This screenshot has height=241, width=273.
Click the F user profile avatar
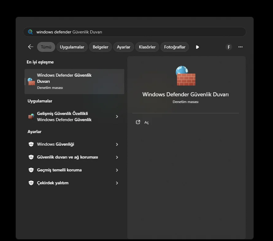point(229,47)
